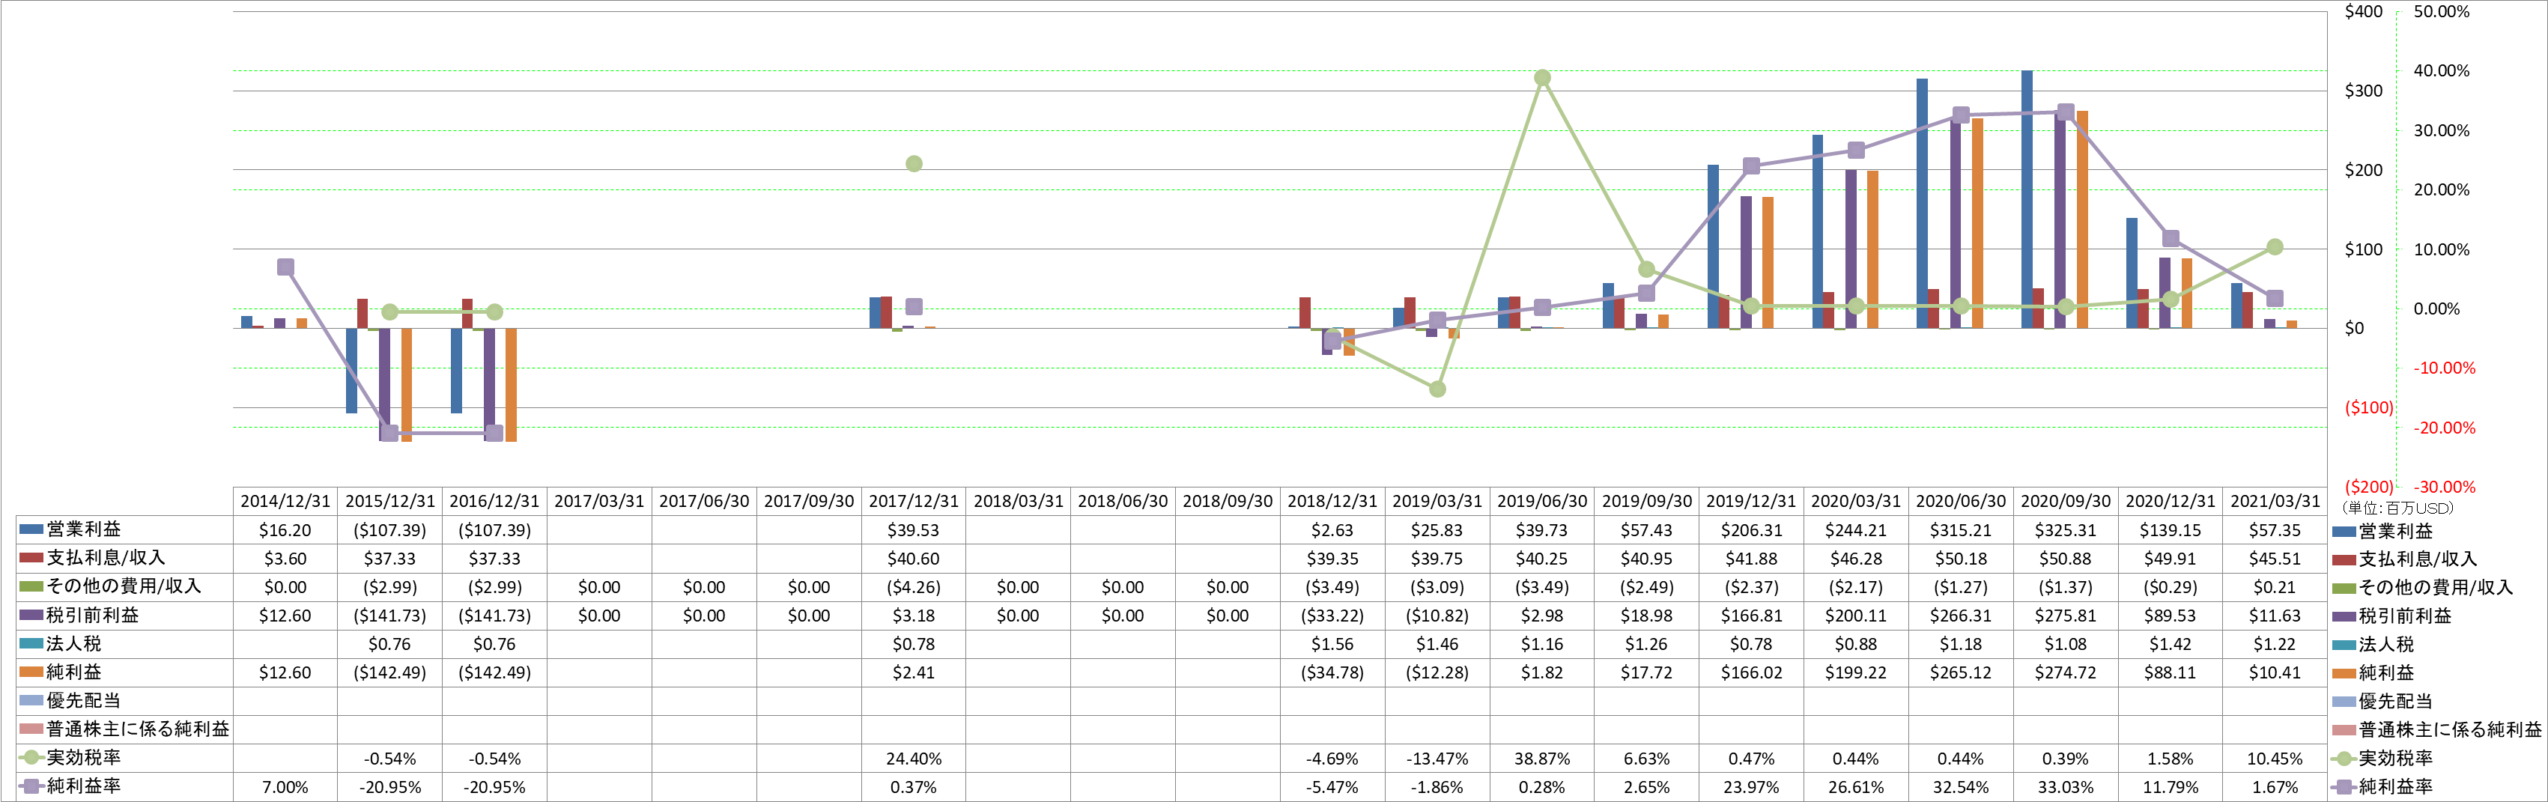Click ($141.73) in the 2016/12/31 column
The height and width of the screenshot is (802, 2548).
(x=494, y=616)
